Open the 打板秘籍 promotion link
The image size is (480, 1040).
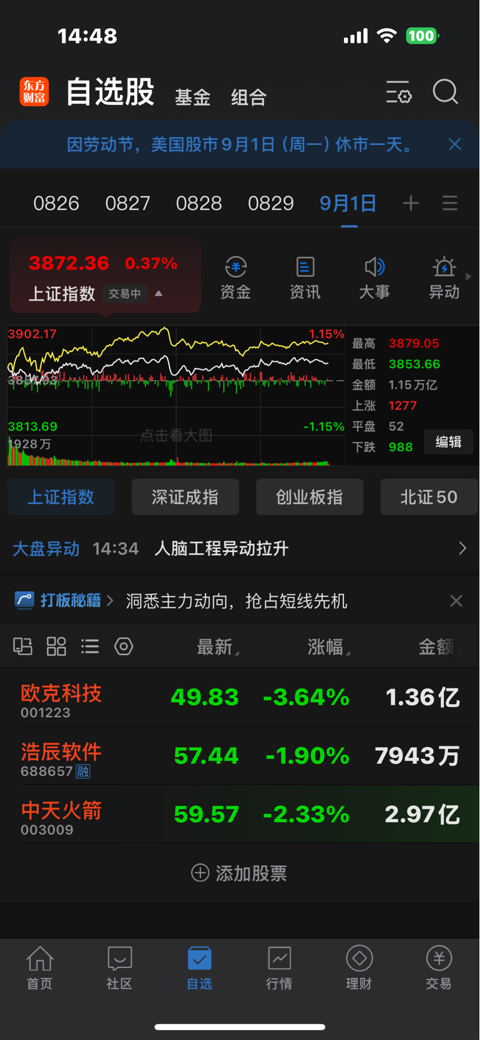64,601
